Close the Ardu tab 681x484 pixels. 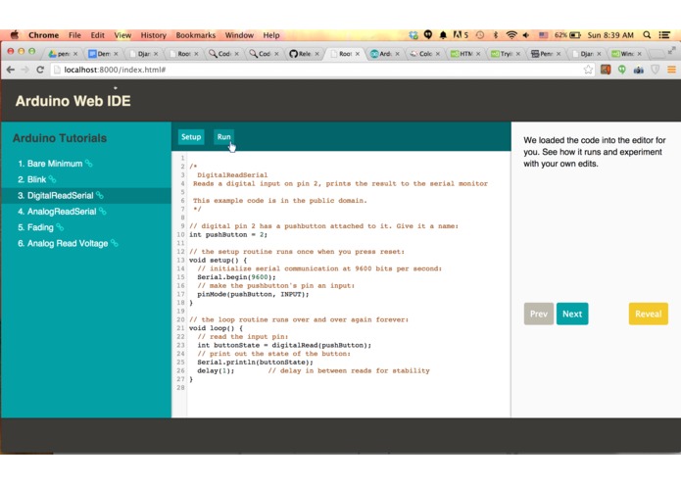tap(398, 54)
